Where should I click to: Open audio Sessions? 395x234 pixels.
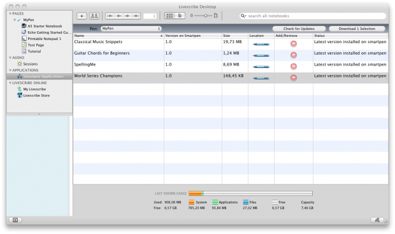click(x=27, y=64)
